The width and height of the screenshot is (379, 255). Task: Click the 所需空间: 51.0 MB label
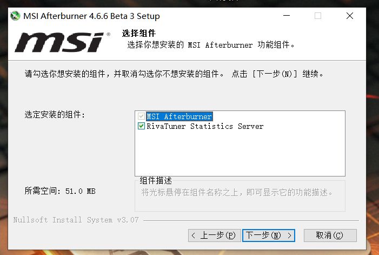pyautogui.click(x=60, y=191)
